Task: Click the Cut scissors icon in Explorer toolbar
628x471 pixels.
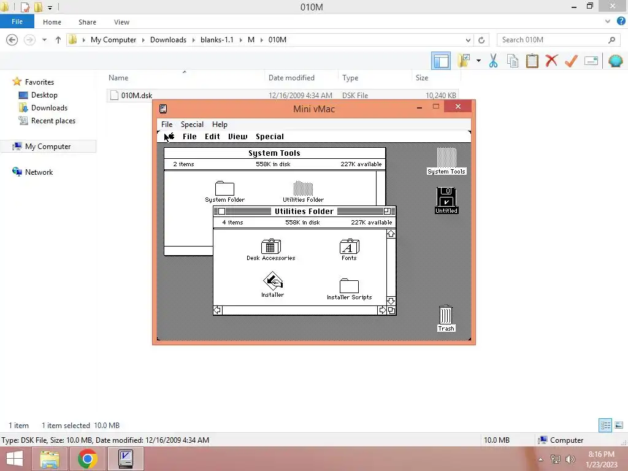Action: 493,61
